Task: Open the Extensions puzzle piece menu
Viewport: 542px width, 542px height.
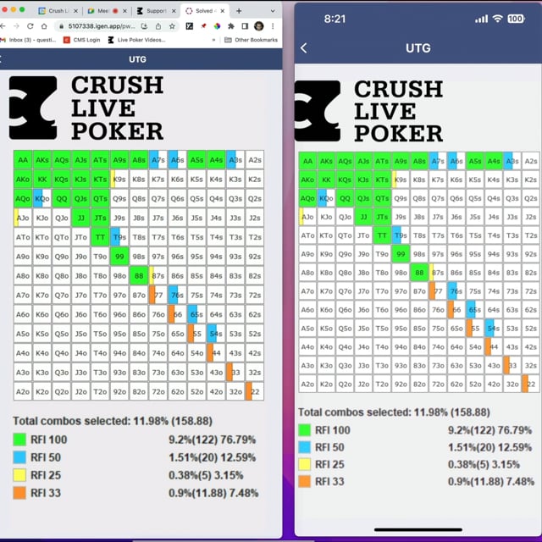Action: pos(231,26)
